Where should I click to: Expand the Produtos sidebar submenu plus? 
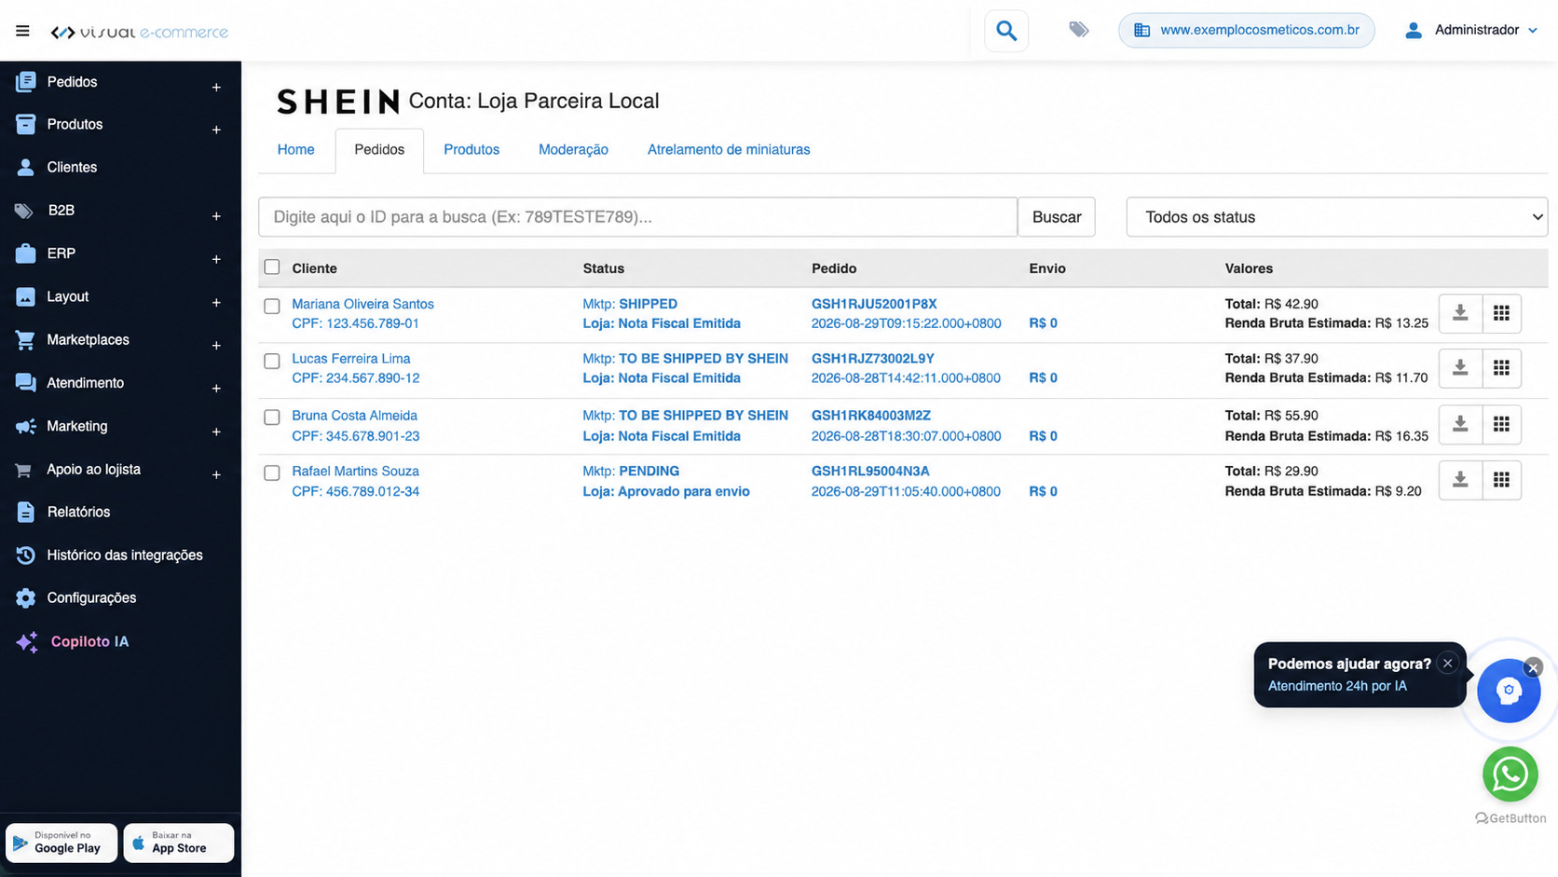pos(216,130)
